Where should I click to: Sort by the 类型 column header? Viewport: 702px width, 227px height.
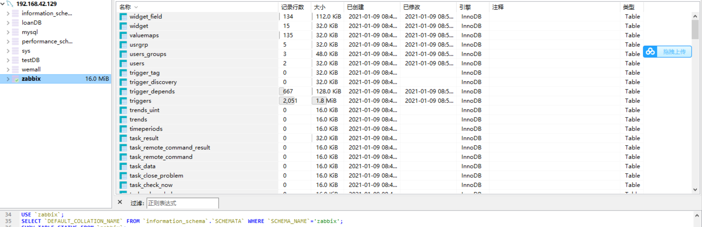(632, 7)
